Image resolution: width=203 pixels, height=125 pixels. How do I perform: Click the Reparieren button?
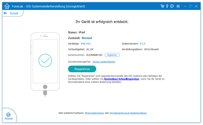point(82,69)
